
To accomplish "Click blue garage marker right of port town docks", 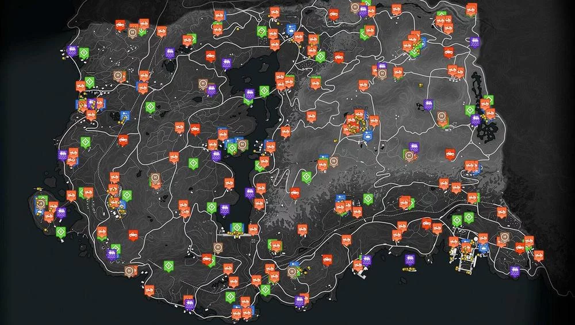I will pyautogui.click(x=484, y=249).
